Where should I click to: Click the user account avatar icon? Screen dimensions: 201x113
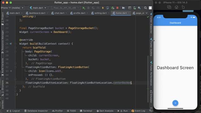pos(150,8)
